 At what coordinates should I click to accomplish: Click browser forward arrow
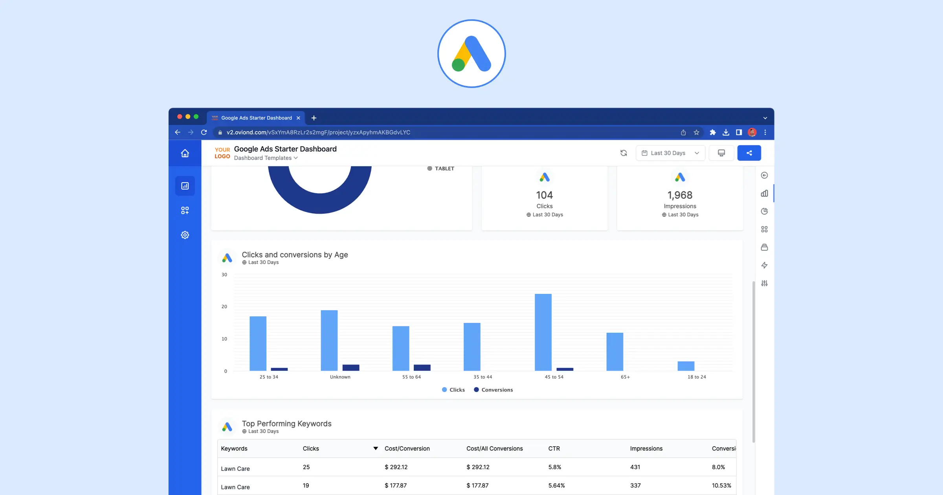(x=191, y=132)
